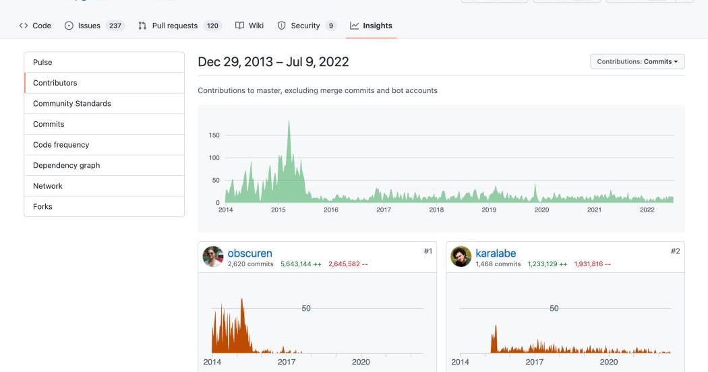Viewport: 708px width, 372px height.
Task: Click obscuren's avatar image
Action: tap(213, 257)
